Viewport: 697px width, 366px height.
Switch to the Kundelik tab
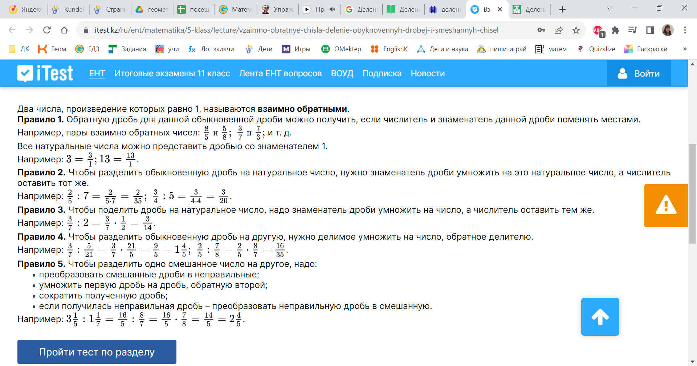point(68,9)
